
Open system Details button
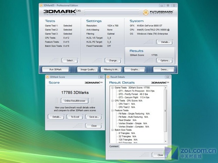[x=165, y=42]
